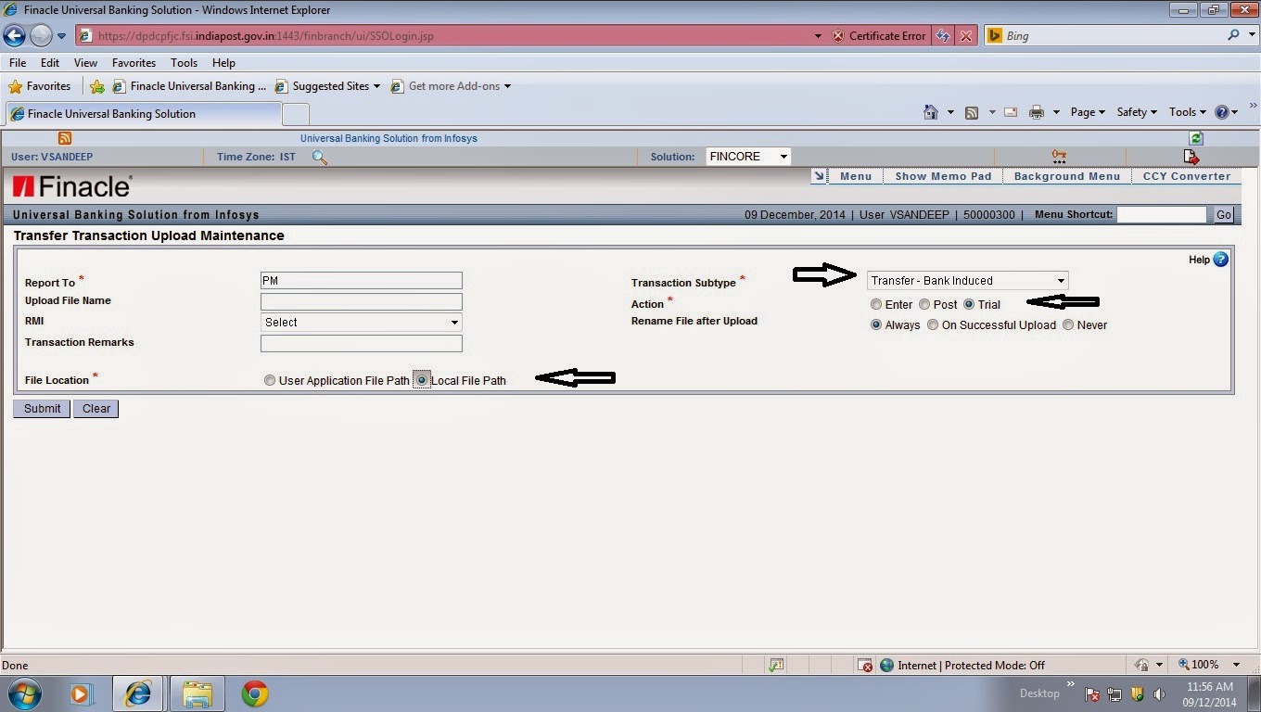Click the Submit button
1261x712 pixels.
tap(41, 408)
